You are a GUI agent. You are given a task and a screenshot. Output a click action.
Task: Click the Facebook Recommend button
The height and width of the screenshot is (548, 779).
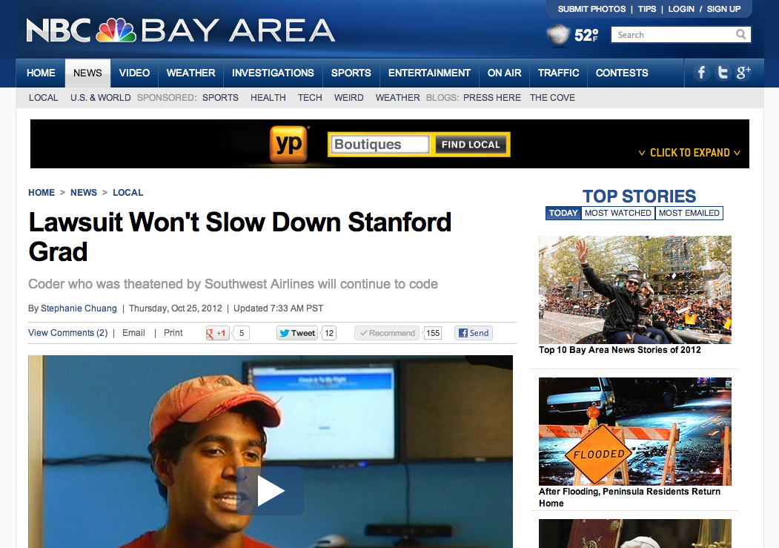point(387,333)
